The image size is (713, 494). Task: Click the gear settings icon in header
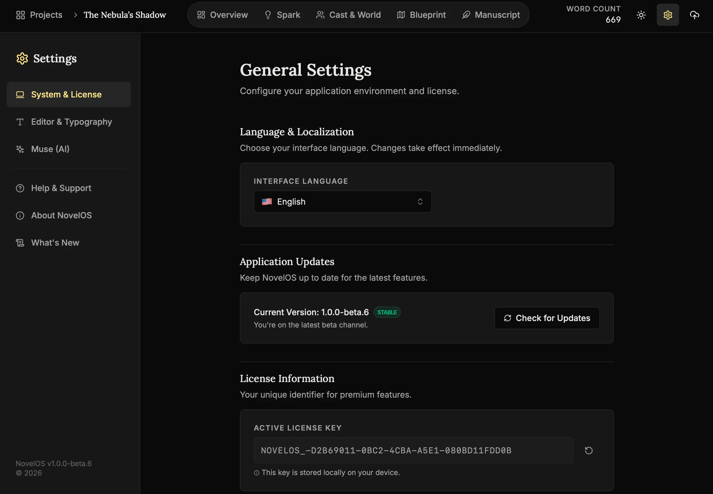coord(668,15)
